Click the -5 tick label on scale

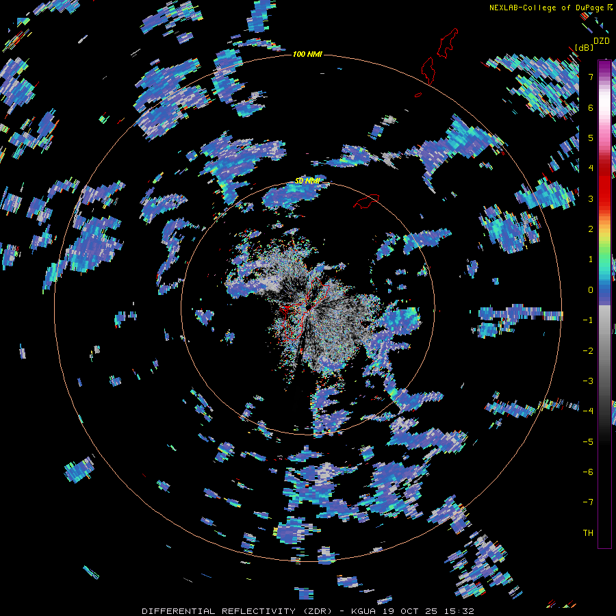(588, 442)
